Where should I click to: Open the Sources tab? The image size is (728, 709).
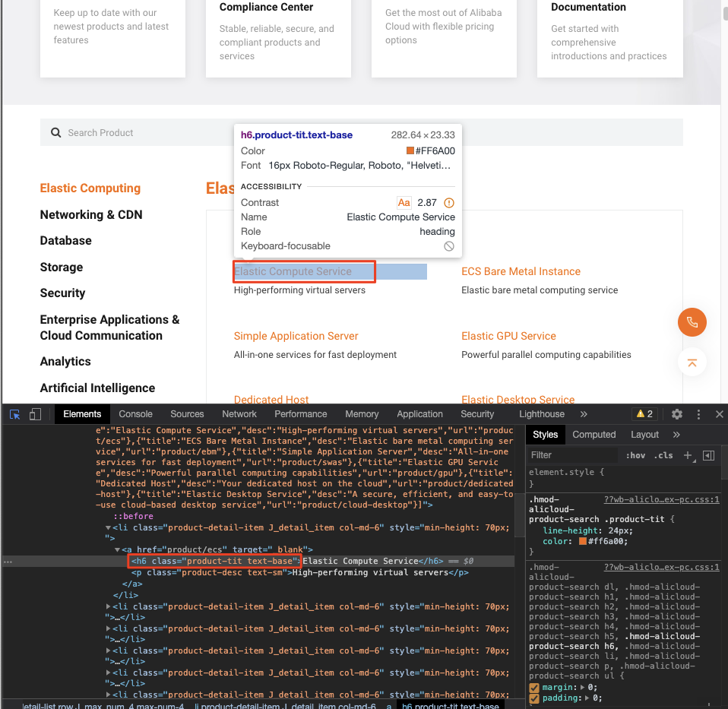click(x=187, y=414)
